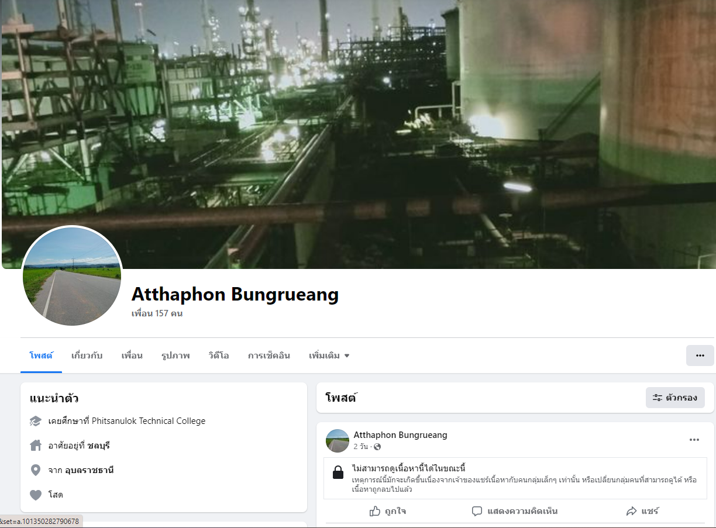This screenshot has height=528, width=716.
Task: Select the วิดีโอ tab
Action: click(219, 356)
